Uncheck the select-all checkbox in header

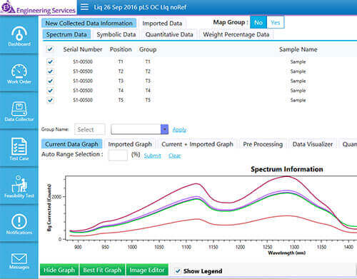pyautogui.click(x=50, y=49)
